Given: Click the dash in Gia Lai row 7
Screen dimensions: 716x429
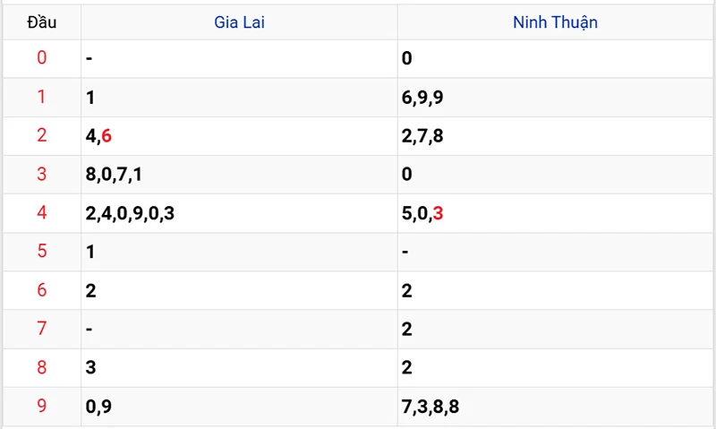Looking at the screenshot, I should coord(89,330).
